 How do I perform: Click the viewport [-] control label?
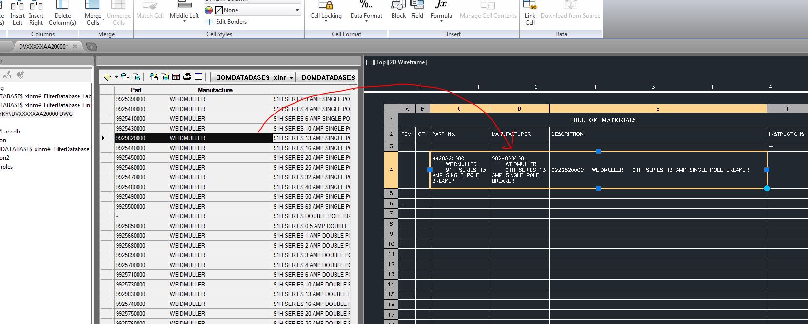click(x=370, y=62)
